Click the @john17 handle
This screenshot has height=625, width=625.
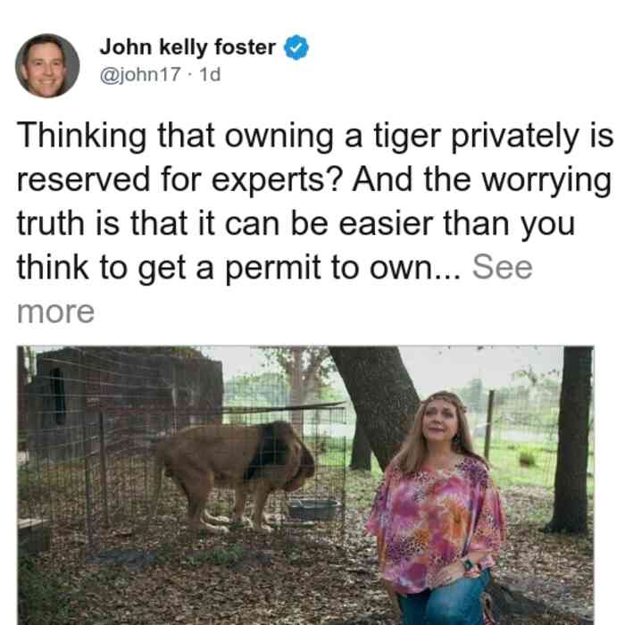tap(140, 74)
